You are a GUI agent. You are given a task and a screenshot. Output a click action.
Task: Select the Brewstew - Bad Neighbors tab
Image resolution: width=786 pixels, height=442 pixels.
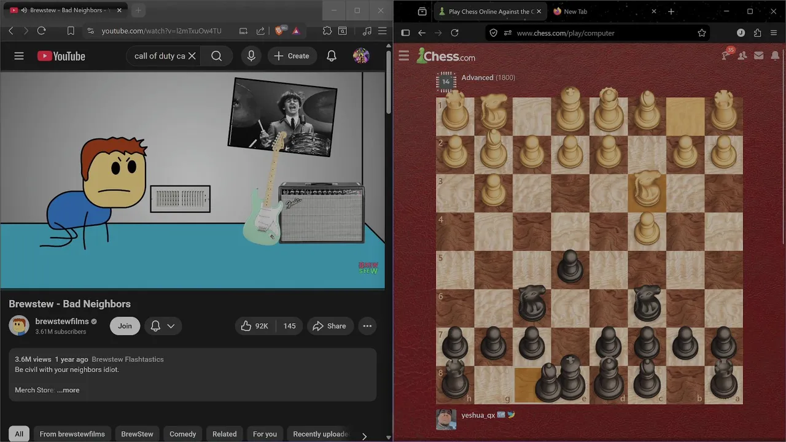coord(64,10)
